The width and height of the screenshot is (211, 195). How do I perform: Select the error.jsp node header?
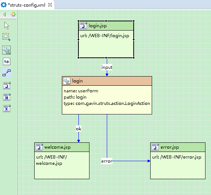pos(178,147)
